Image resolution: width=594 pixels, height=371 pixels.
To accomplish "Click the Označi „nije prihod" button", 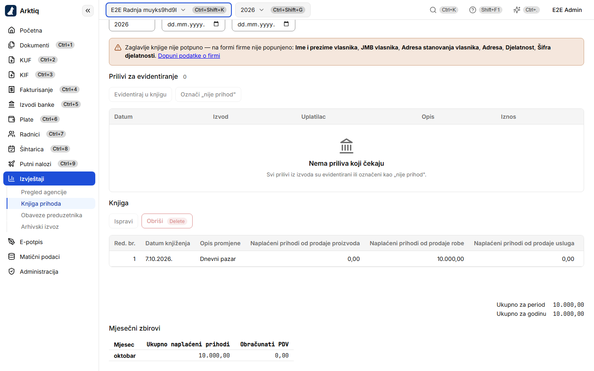I will pyautogui.click(x=208, y=94).
